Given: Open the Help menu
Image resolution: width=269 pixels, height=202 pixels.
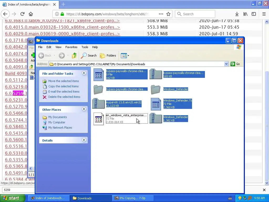Looking at the screenshot, I should (95, 47).
